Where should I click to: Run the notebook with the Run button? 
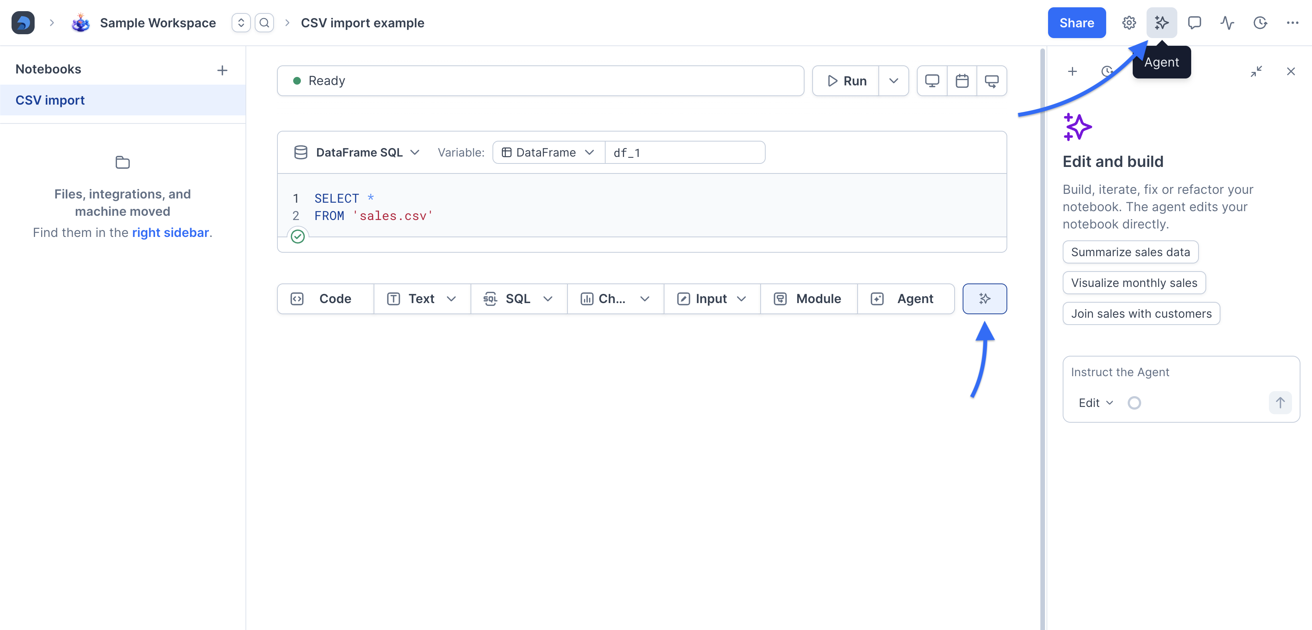pyautogui.click(x=846, y=81)
